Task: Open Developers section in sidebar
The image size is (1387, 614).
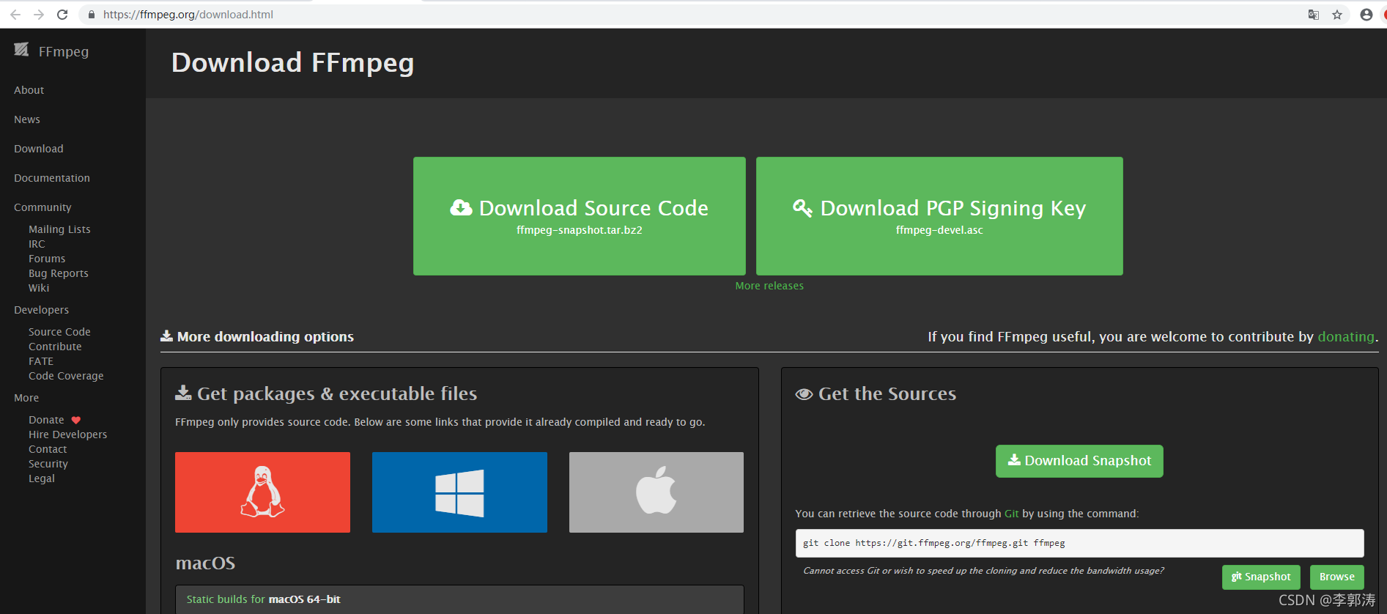Action: click(x=41, y=310)
